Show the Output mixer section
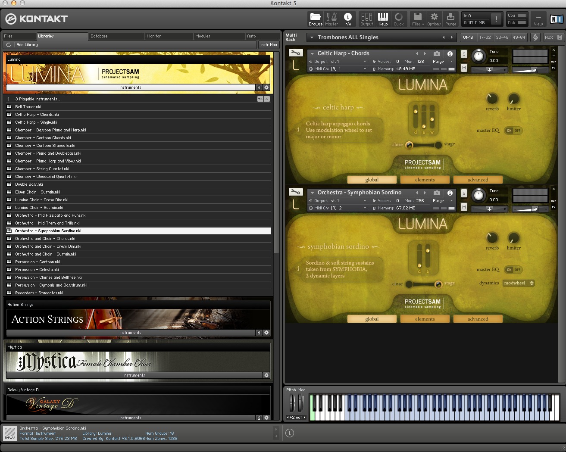This screenshot has width=566, height=452. (366, 19)
